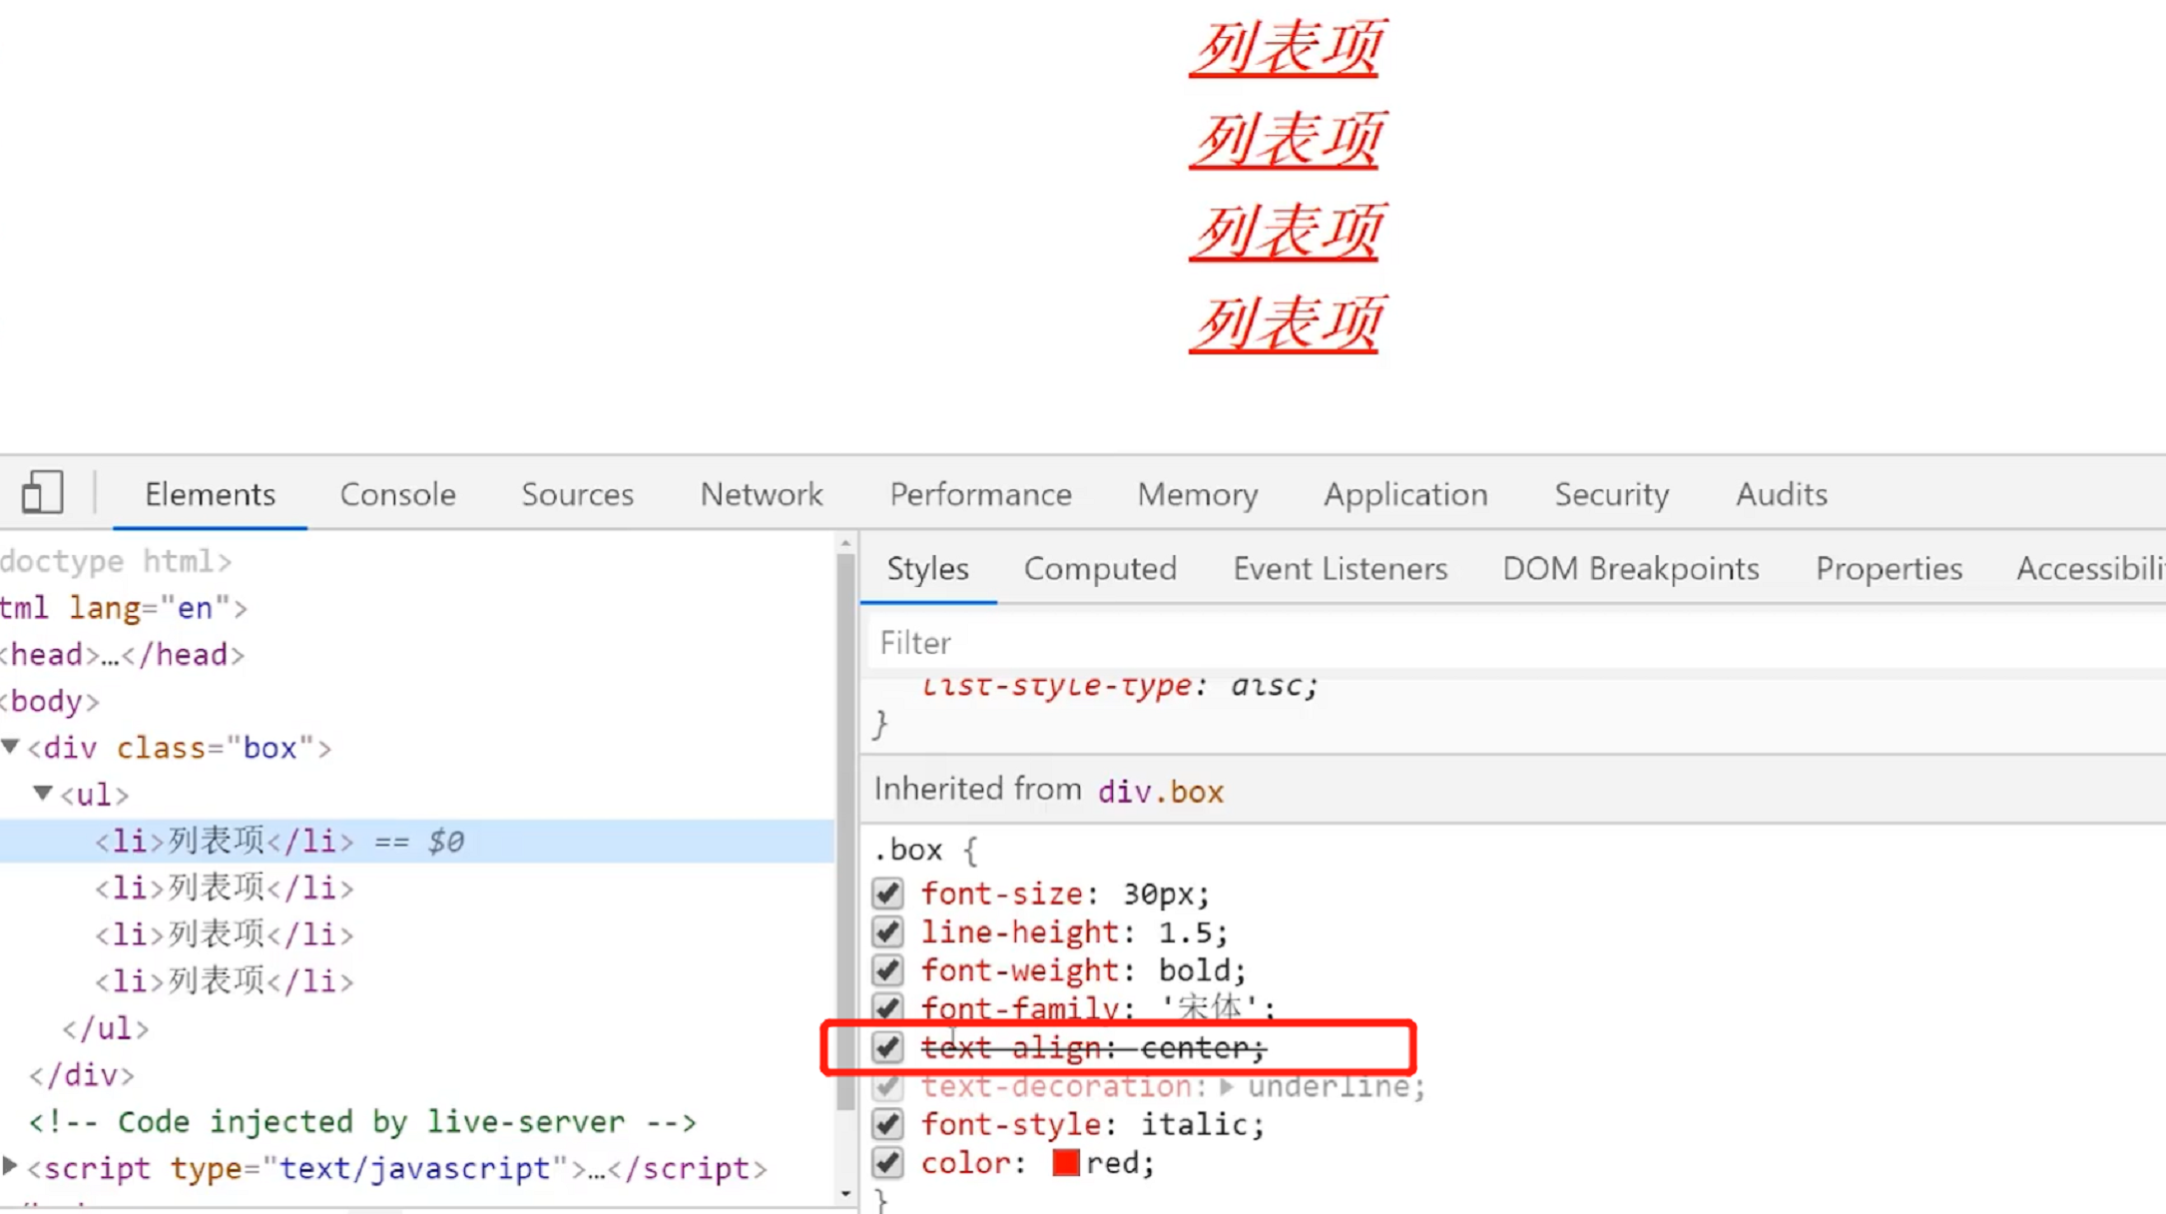
Task: Click the last 列表项 on the page
Action: pos(1288,322)
